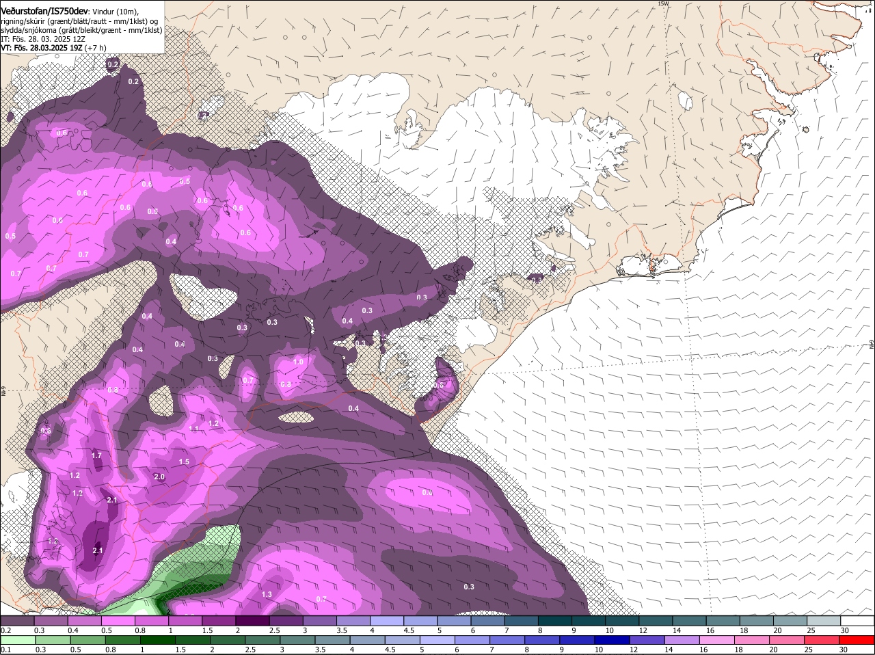The height and width of the screenshot is (655, 875).
Task: Click the upper legend swatch between 1 and 1.5
Action: click(185, 621)
